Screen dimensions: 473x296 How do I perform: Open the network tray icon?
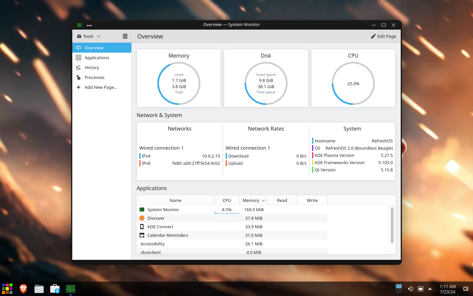pyautogui.click(x=420, y=289)
